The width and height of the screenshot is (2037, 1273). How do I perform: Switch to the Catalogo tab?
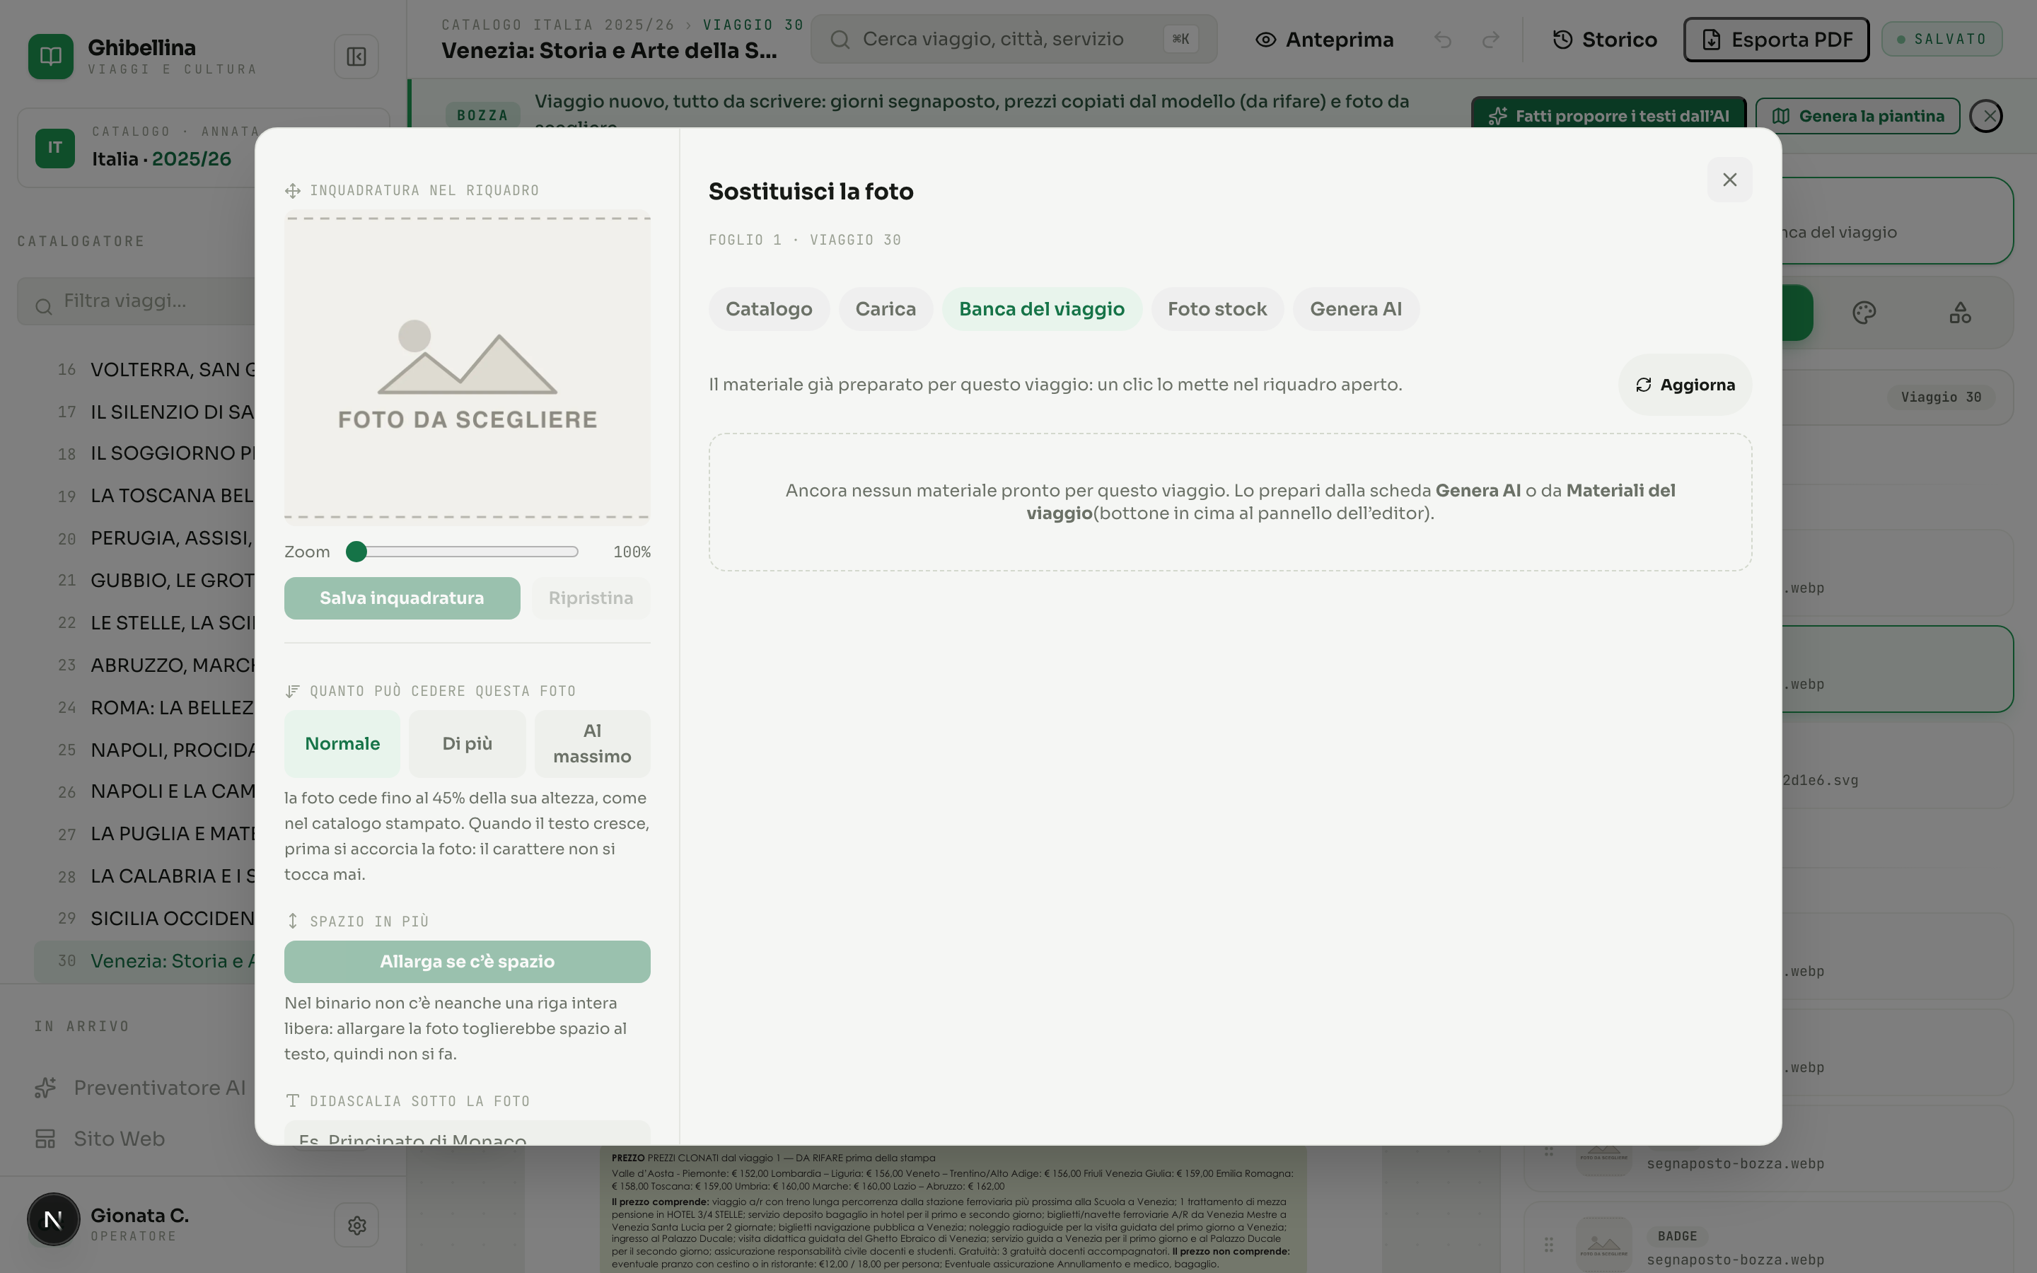769,309
